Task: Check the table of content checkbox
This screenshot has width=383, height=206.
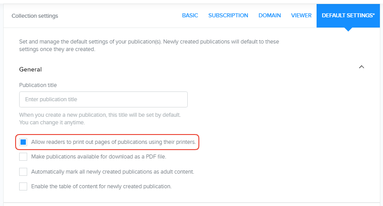Action: click(x=23, y=186)
